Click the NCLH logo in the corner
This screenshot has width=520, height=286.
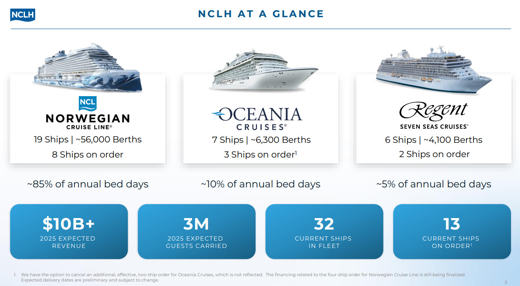tap(23, 15)
